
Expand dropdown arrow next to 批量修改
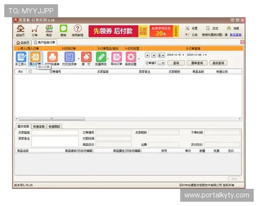coord(108,59)
